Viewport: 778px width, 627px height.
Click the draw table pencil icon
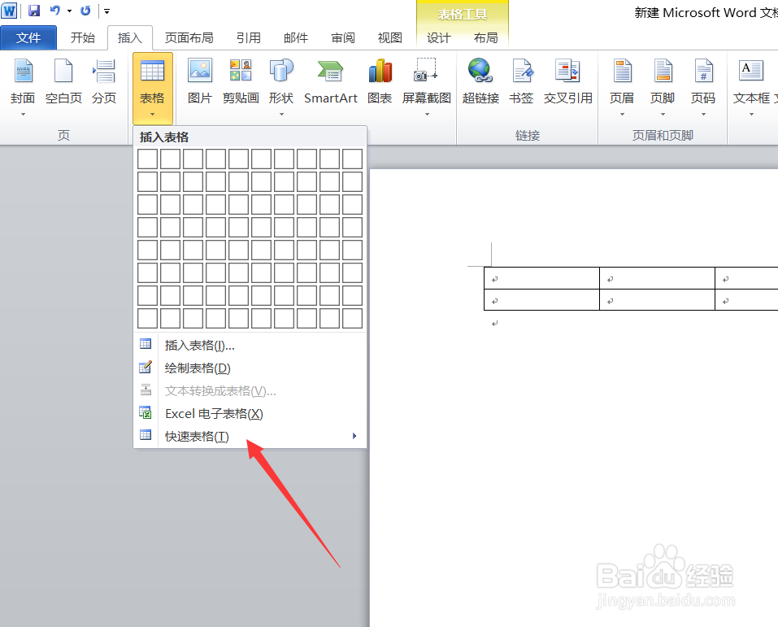(x=146, y=367)
